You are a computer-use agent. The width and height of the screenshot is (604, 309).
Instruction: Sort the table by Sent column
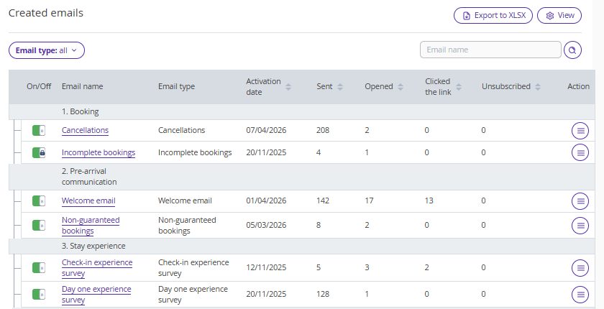pos(340,87)
